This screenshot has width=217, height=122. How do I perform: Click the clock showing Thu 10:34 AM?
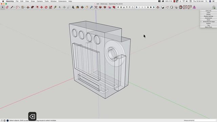(198, 1)
